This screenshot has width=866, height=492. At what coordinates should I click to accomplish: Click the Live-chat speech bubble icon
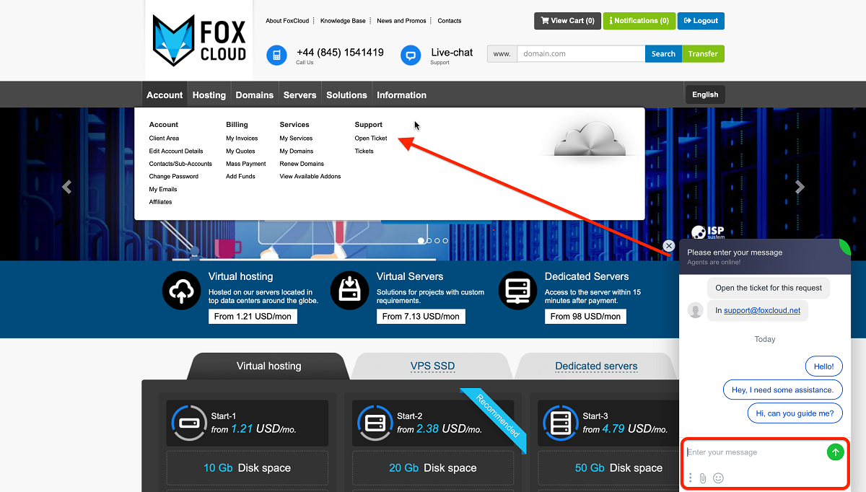411,55
